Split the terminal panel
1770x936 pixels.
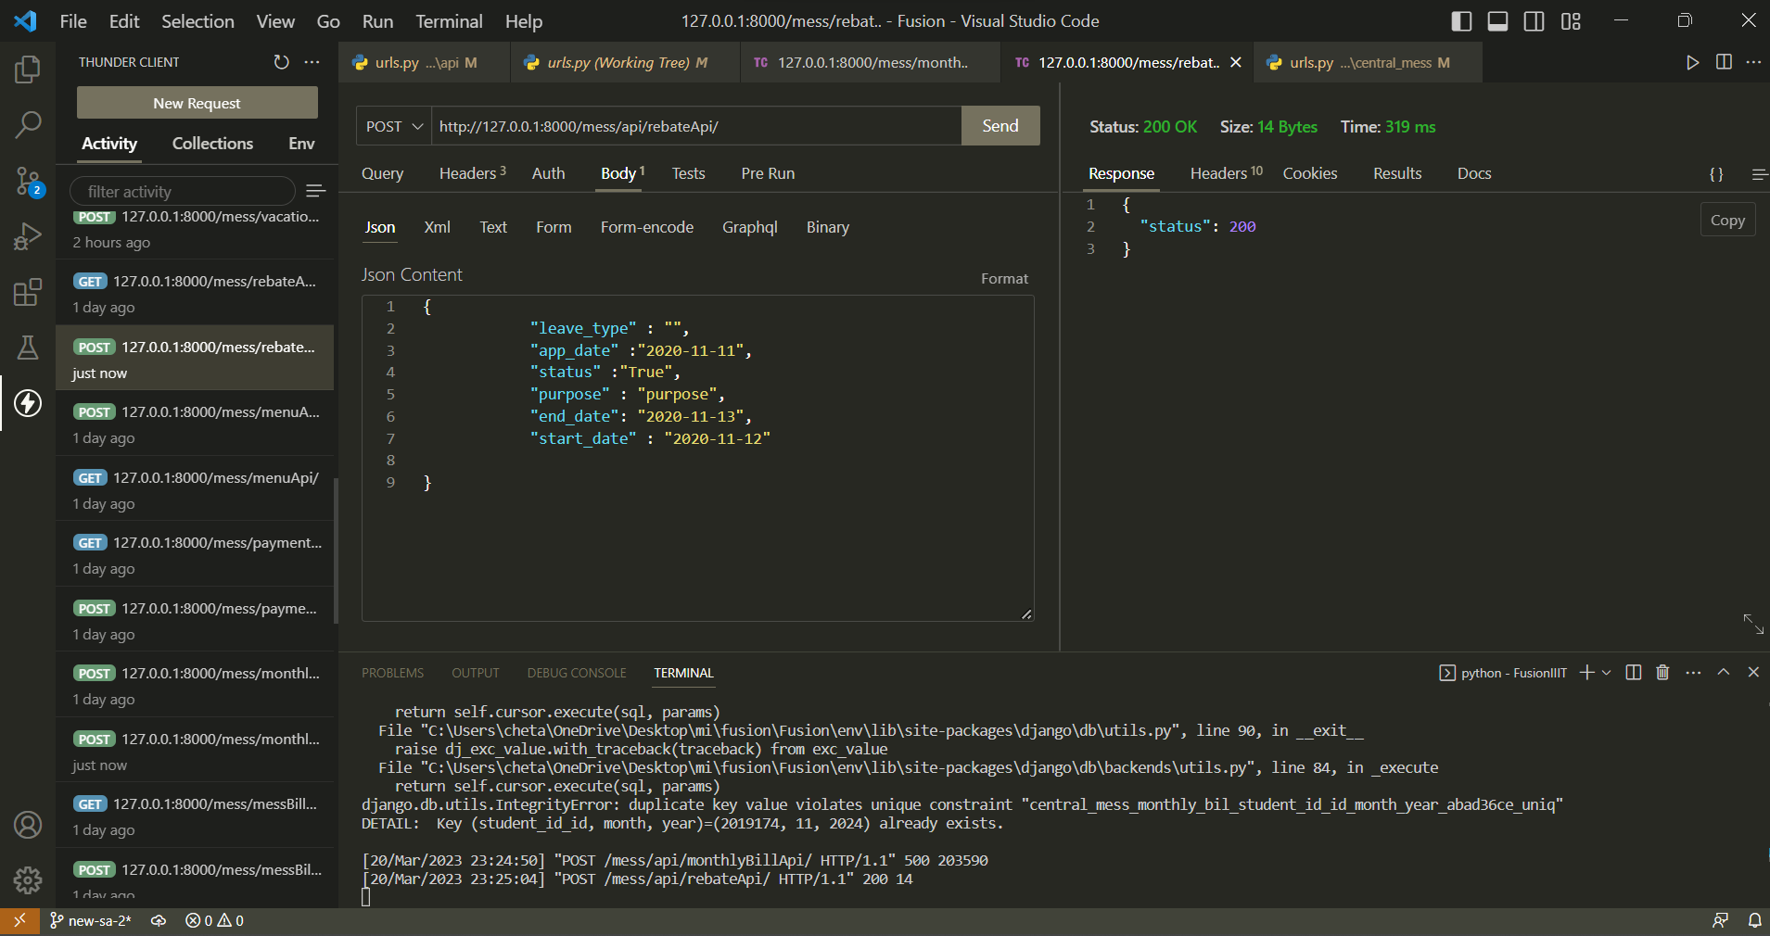[1634, 673]
